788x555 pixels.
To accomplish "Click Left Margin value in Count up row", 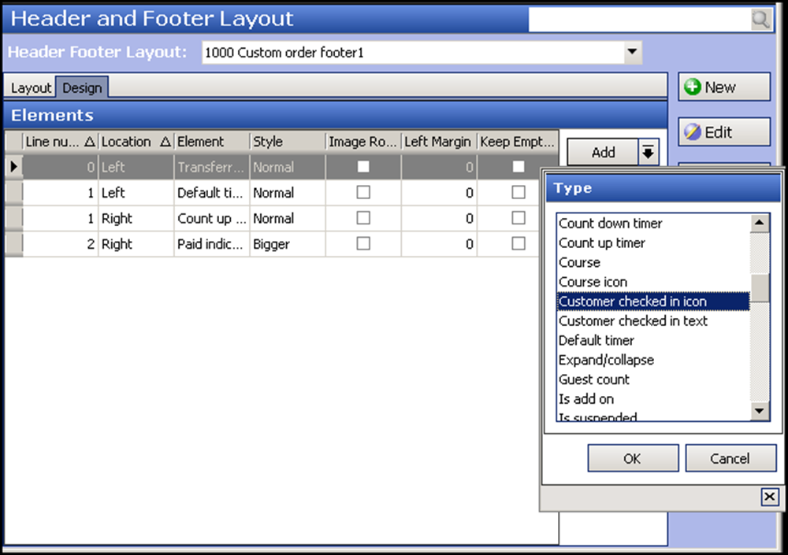I will 439,218.
